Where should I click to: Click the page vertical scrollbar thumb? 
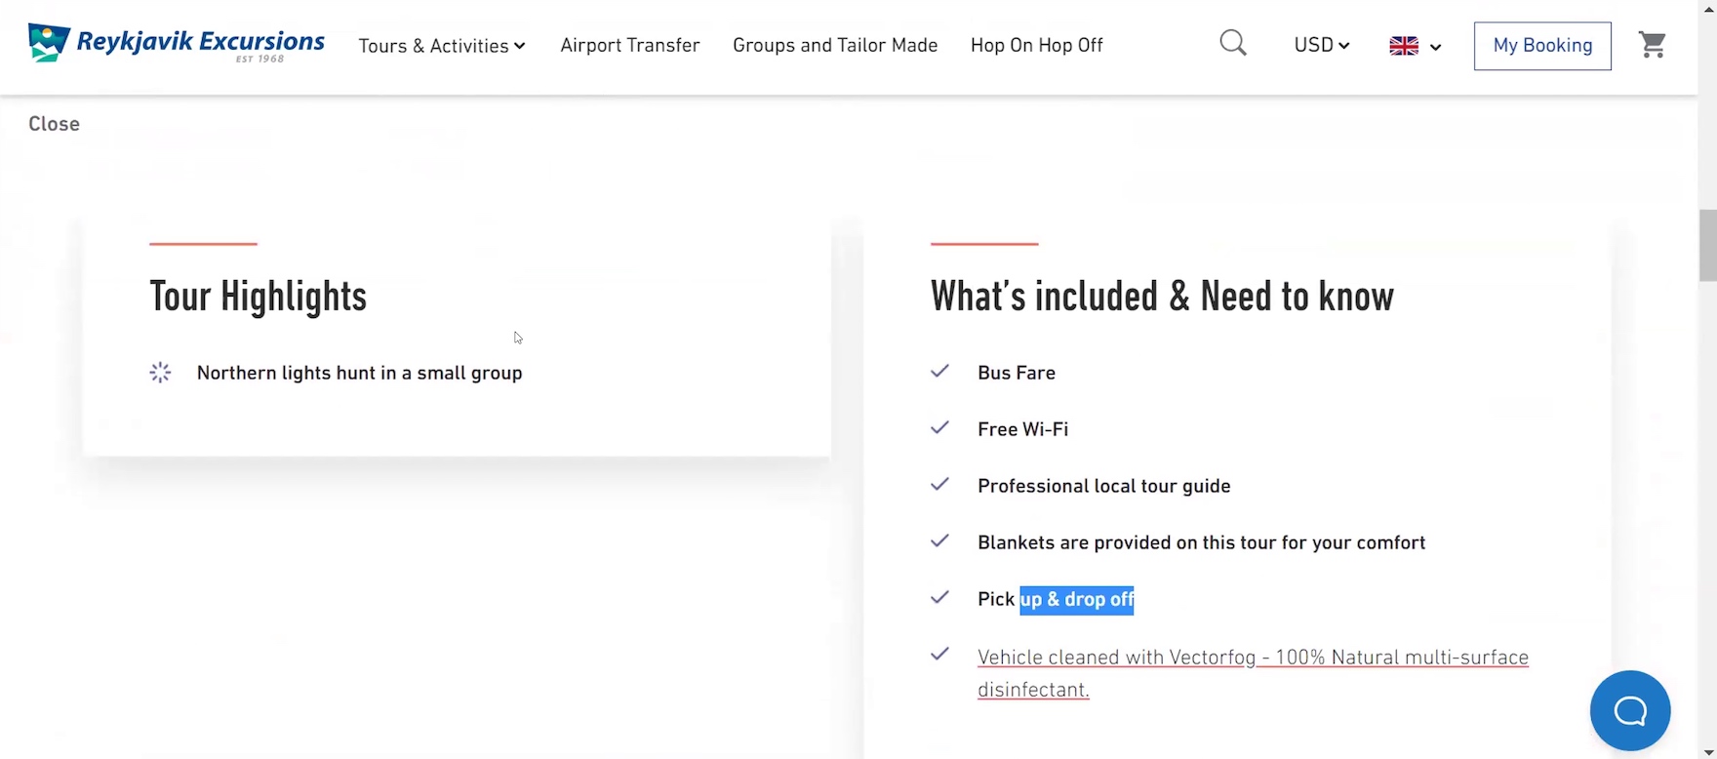[1707, 244]
